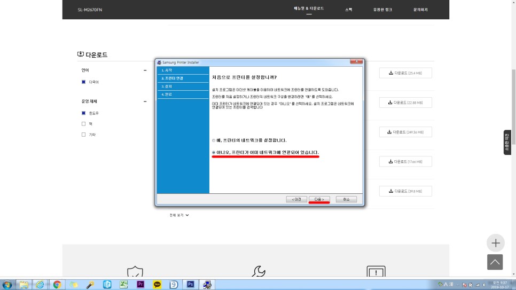Viewport: 516px width, 290px height.
Task: Click the 다음 > button in the installer
Action: point(319,200)
